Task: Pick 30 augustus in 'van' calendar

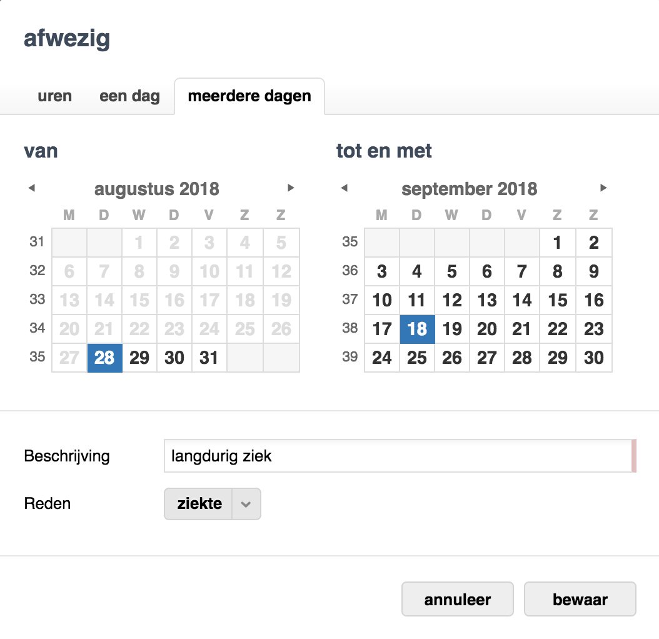Action: (174, 358)
